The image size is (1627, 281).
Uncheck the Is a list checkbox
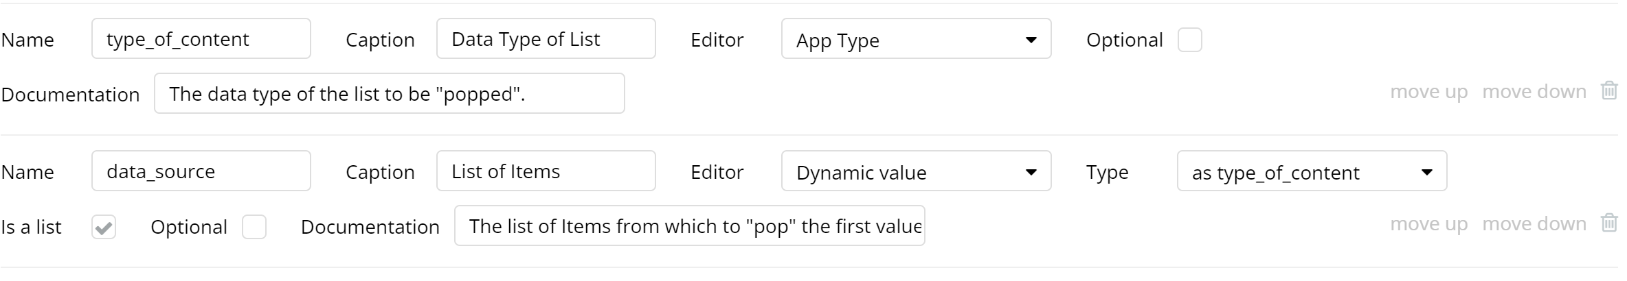click(104, 227)
